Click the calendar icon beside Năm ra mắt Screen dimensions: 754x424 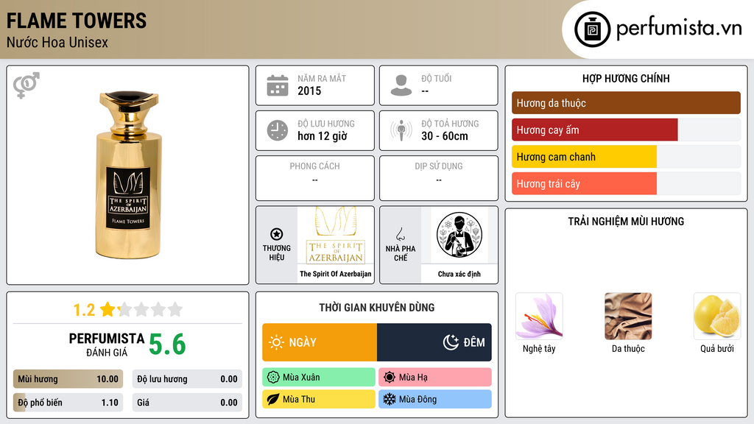278,85
